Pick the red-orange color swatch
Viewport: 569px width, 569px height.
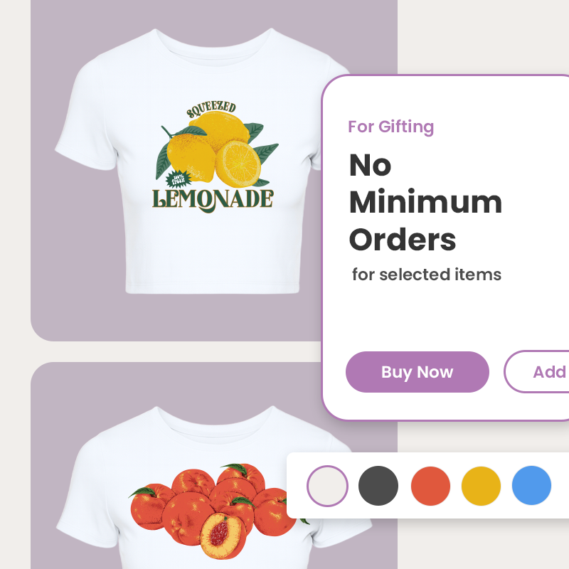pyautogui.click(x=430, y=486)
